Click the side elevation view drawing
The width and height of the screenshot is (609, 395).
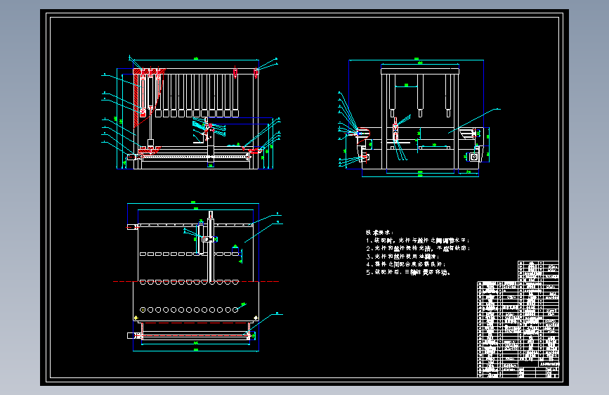(419, 118)
